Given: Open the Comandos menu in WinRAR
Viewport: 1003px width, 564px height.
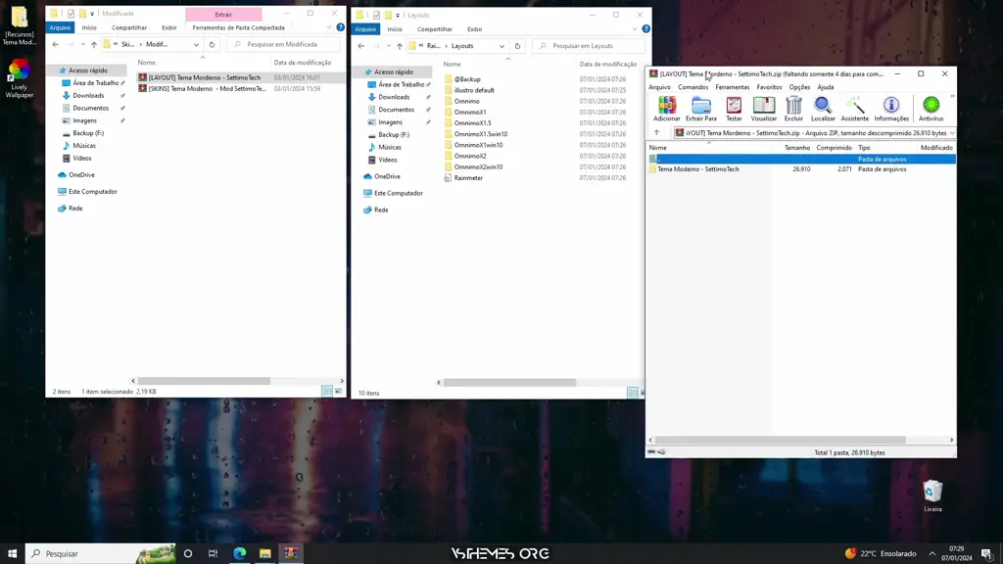Looking at the screenshot, I should click(x=693, y=87).
